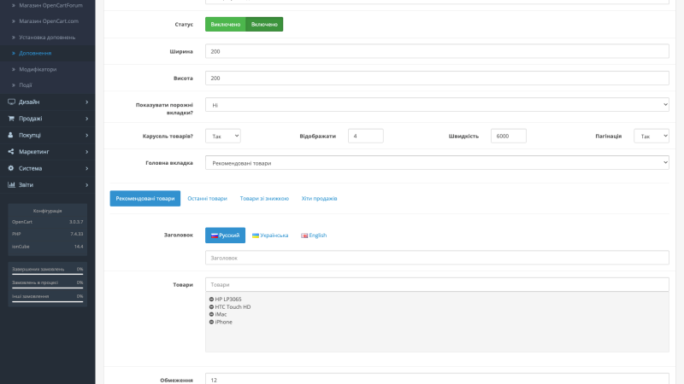The image size is (684, 384).
Task: Click the HTC Touch HD product entry
Action: (233, 307)
